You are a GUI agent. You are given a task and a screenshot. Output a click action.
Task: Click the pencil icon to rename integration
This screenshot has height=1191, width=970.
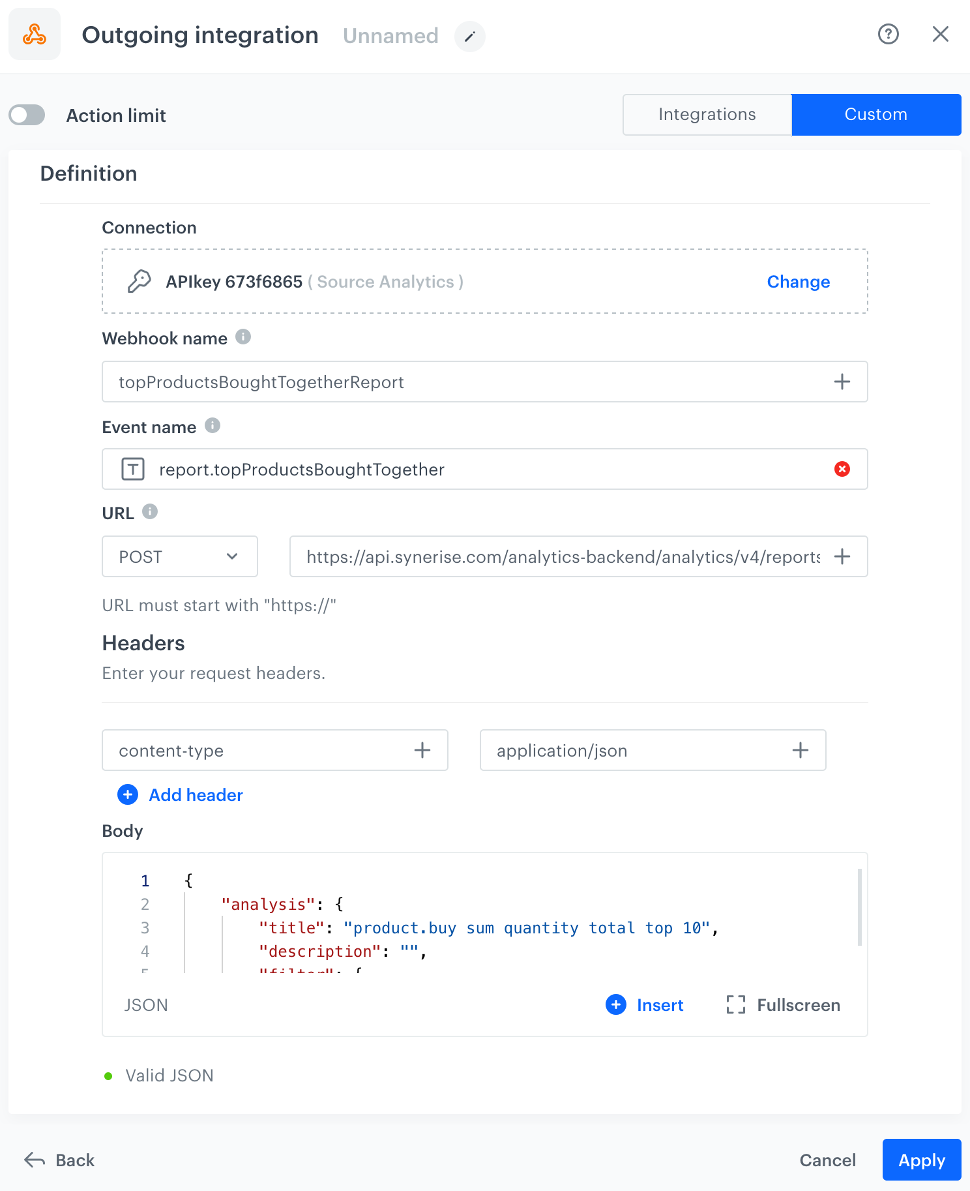469,37
